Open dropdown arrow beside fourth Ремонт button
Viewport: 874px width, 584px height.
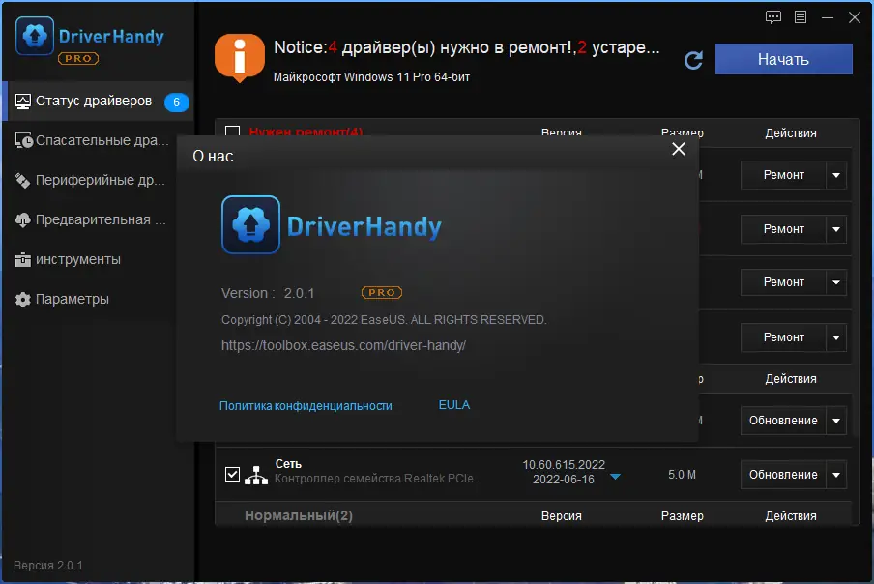point(836,337)
